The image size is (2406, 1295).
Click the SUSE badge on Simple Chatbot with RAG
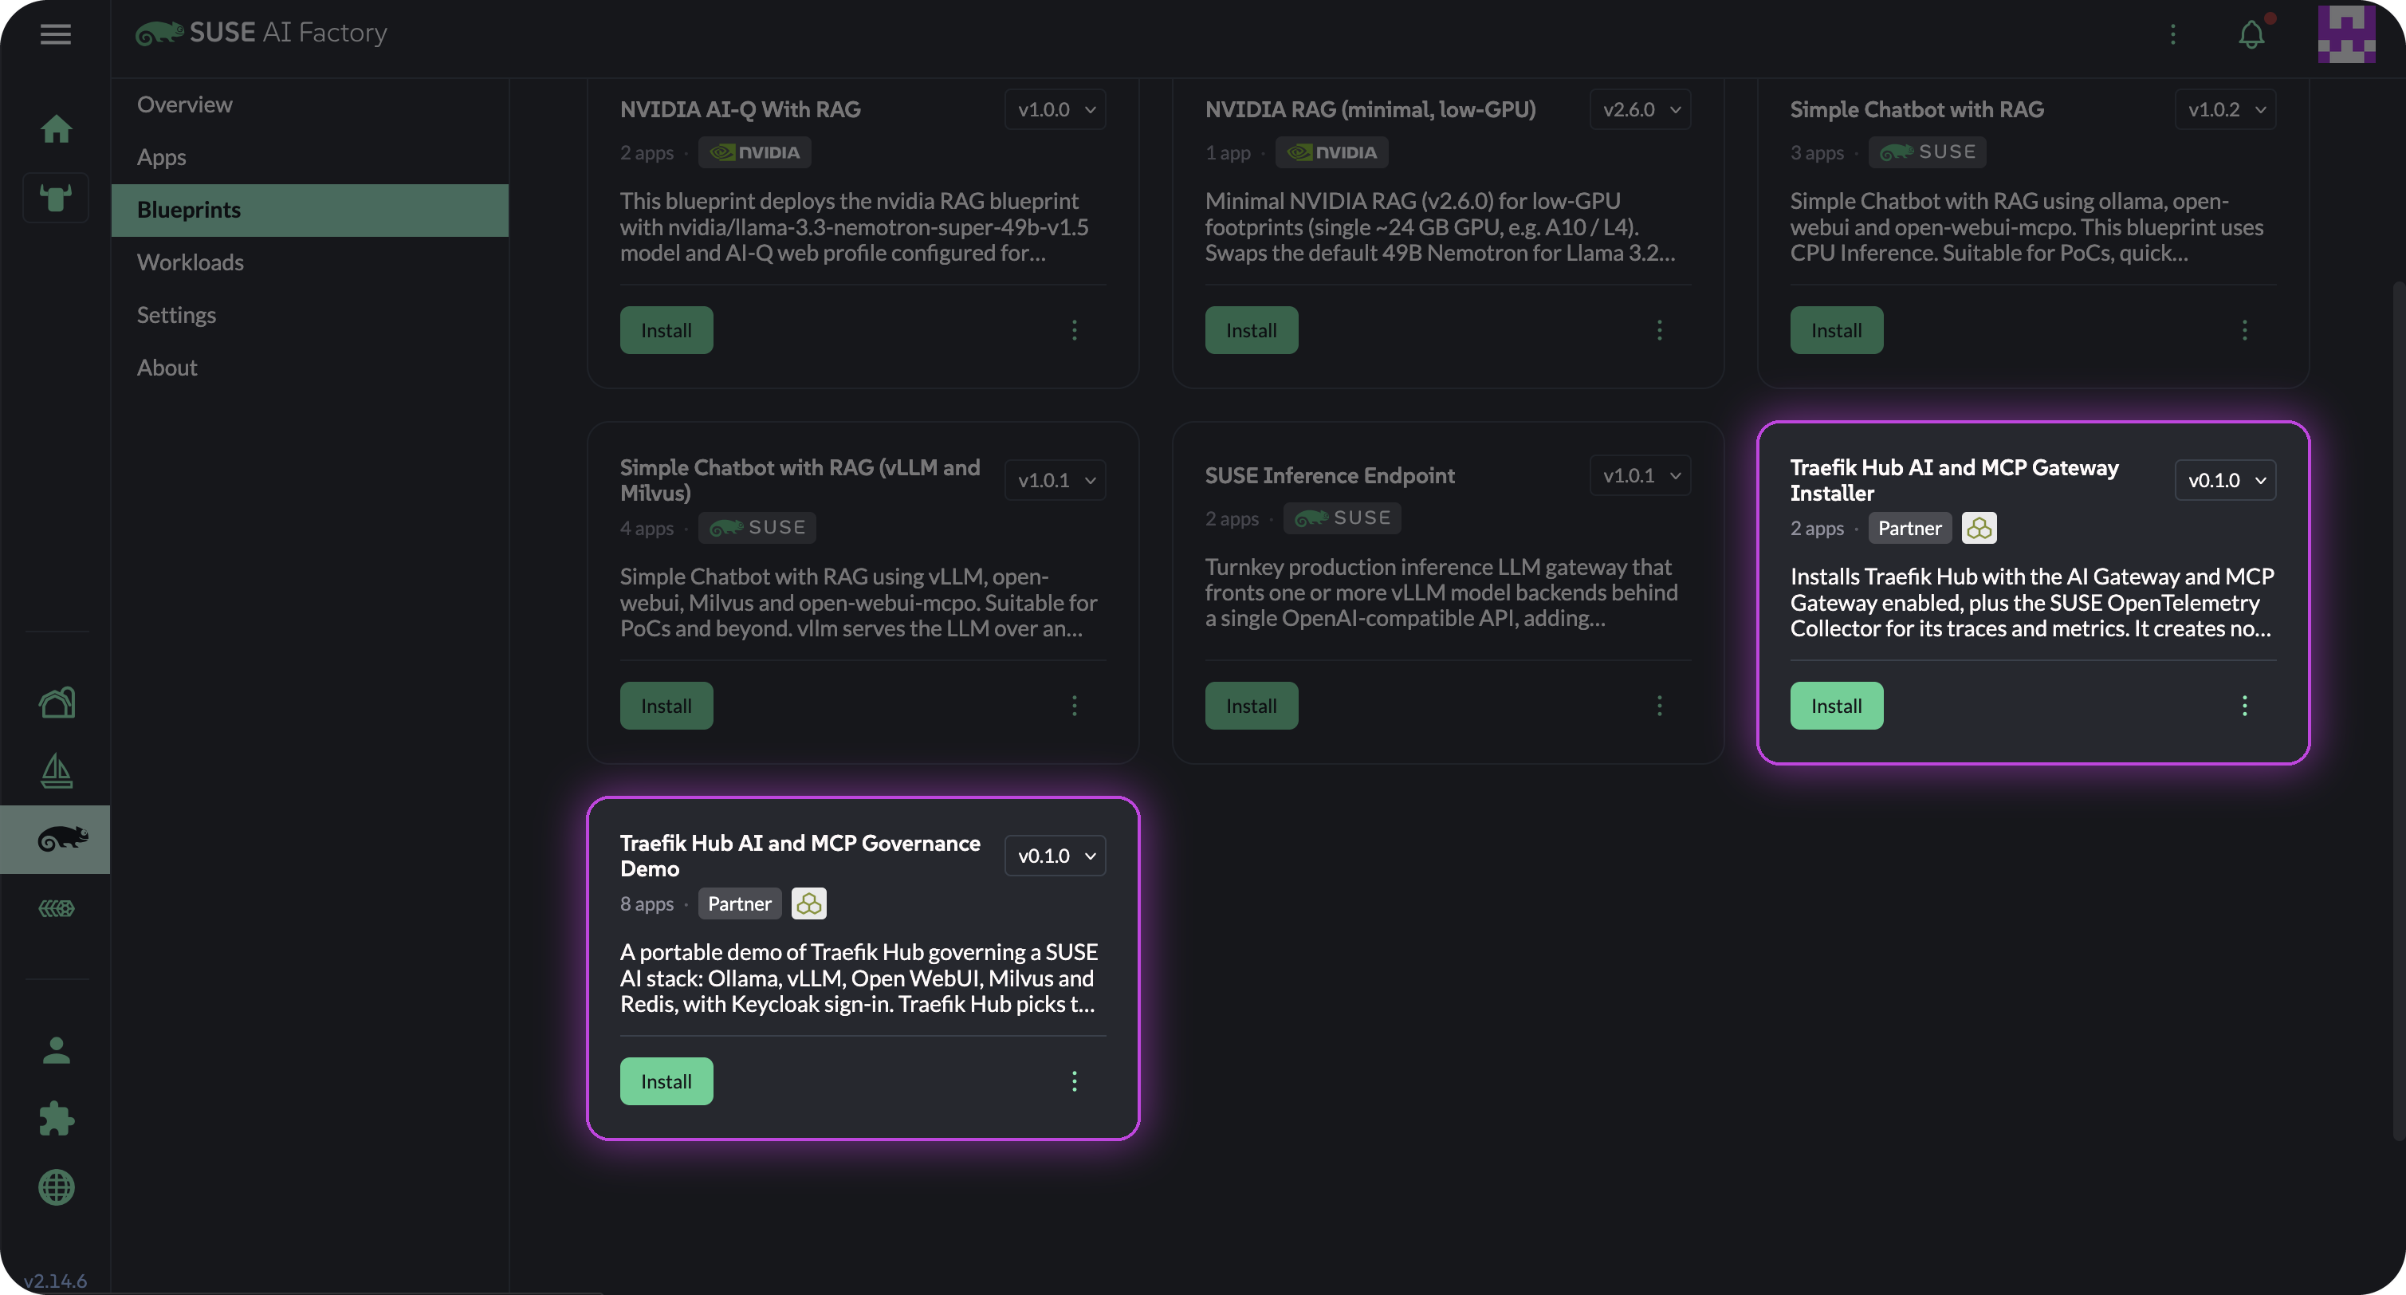[1927, 152]
